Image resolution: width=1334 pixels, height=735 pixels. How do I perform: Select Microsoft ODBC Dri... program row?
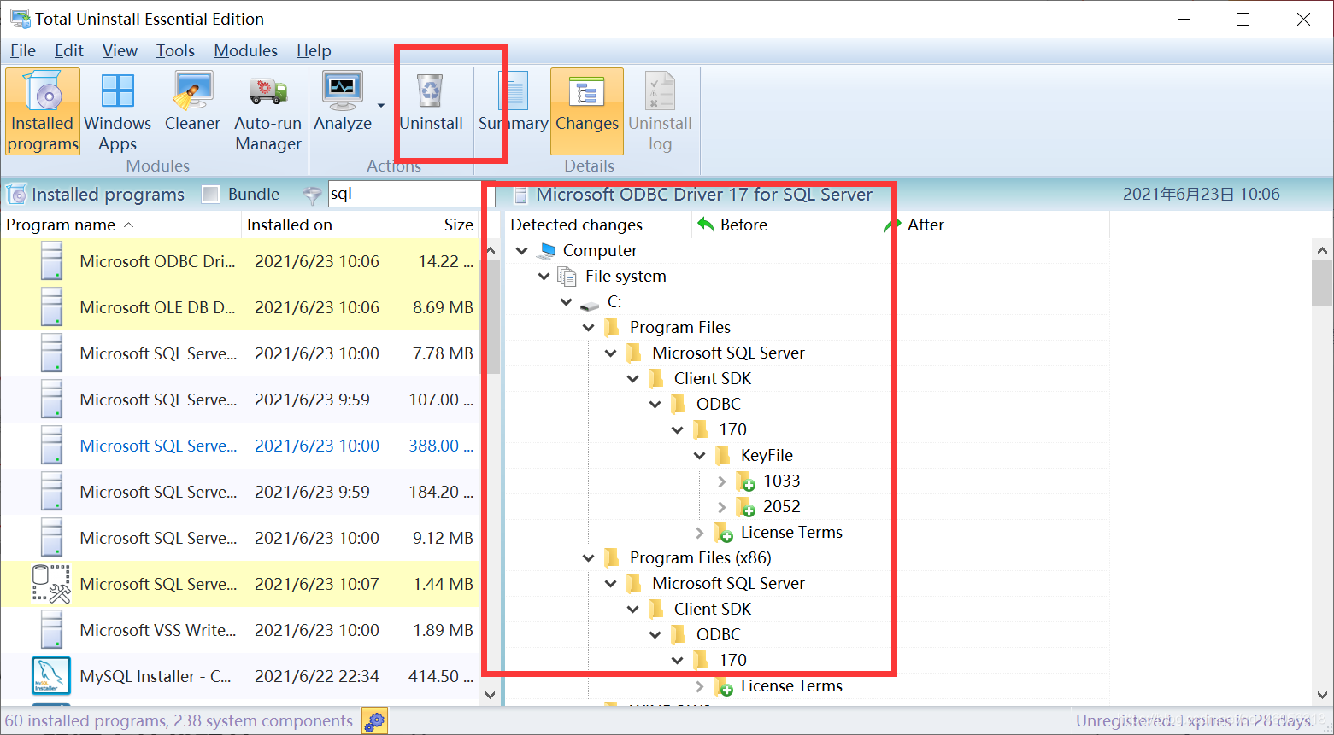[x=240, y=261]
